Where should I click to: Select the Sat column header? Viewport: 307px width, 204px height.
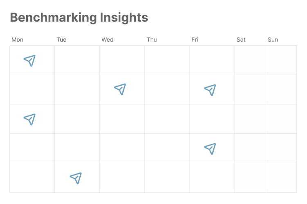(x=241, y=40)
